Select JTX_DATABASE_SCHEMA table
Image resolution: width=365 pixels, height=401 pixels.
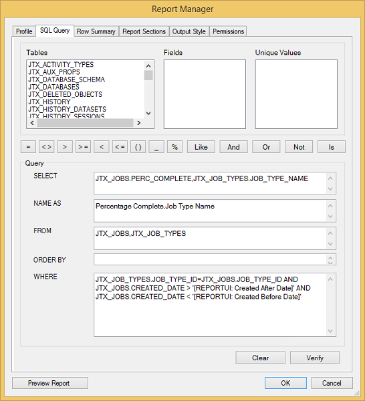pos(66,80)
